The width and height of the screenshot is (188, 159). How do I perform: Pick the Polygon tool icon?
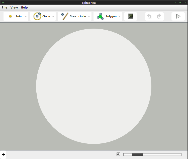coord(100,16)
